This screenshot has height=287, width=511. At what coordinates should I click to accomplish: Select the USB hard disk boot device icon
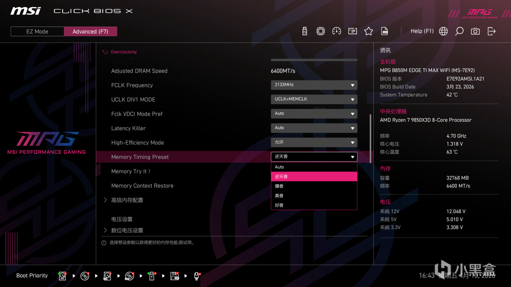(x=107, y=276)
